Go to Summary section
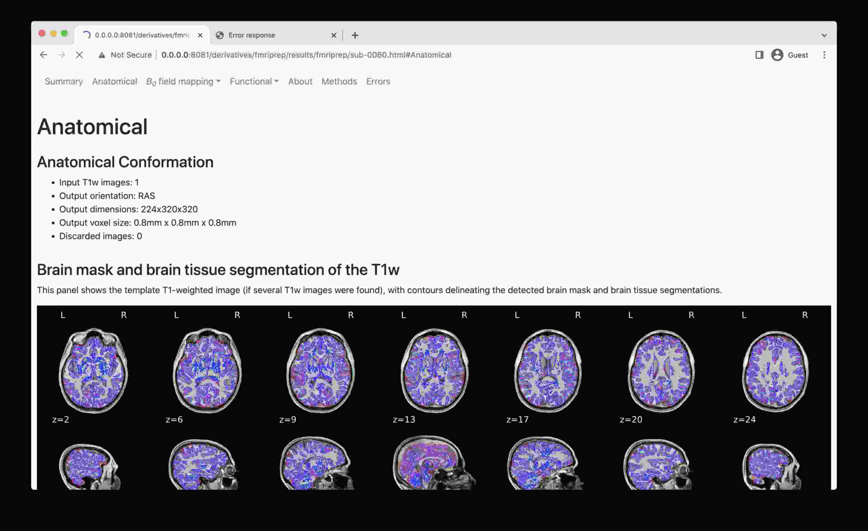Image resolution: width=868 pixels, height=531 pixels. tap(64, 81)
